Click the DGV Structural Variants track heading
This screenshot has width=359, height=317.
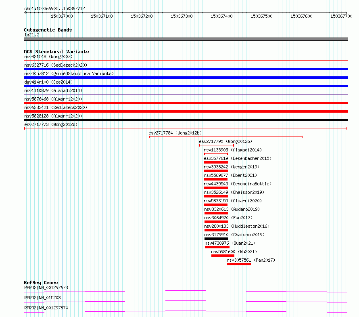coord(56,52)
